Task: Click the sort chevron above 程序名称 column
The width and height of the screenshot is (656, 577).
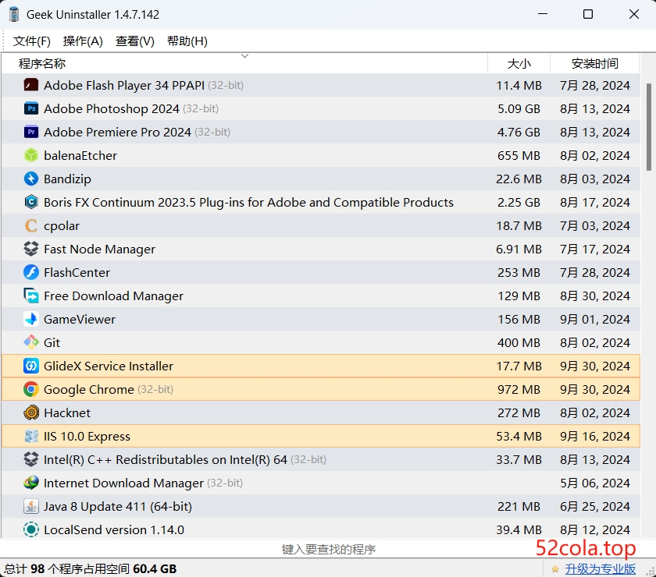Action: click(x=245, y=56)
